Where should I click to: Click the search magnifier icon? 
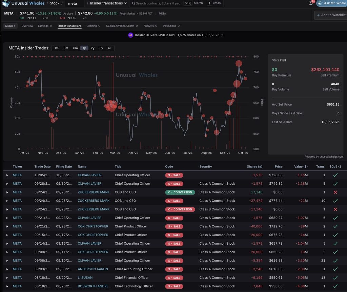[134, 3]
